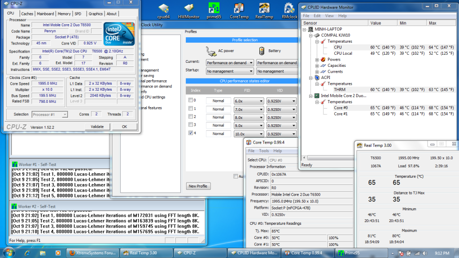
Task: Click the network signal tray icon
Action: (417, 254)
